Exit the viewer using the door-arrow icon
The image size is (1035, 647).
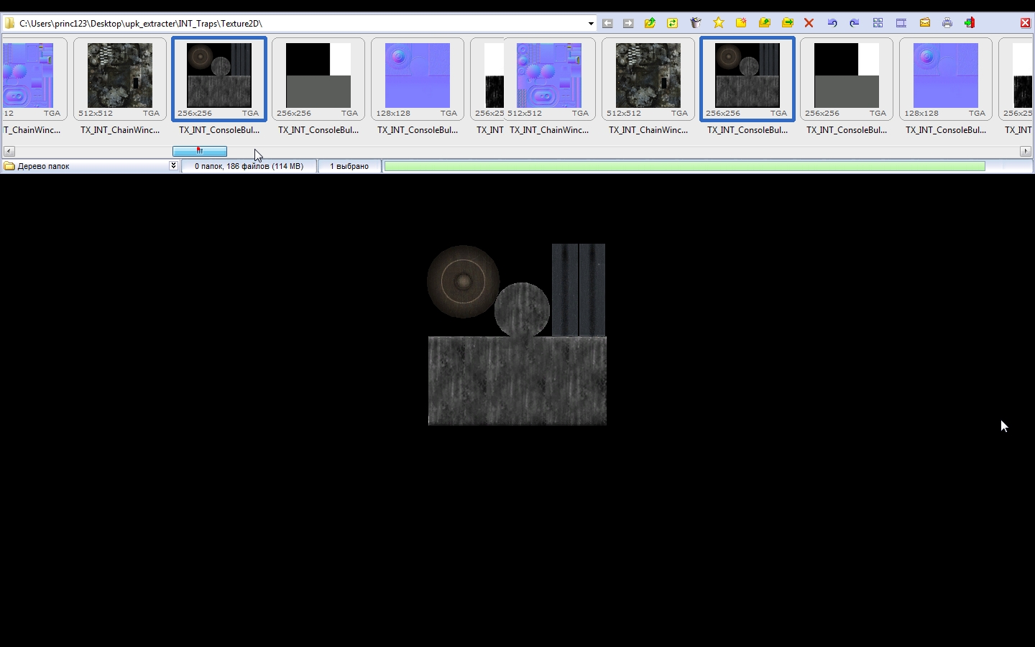[970, 23]
